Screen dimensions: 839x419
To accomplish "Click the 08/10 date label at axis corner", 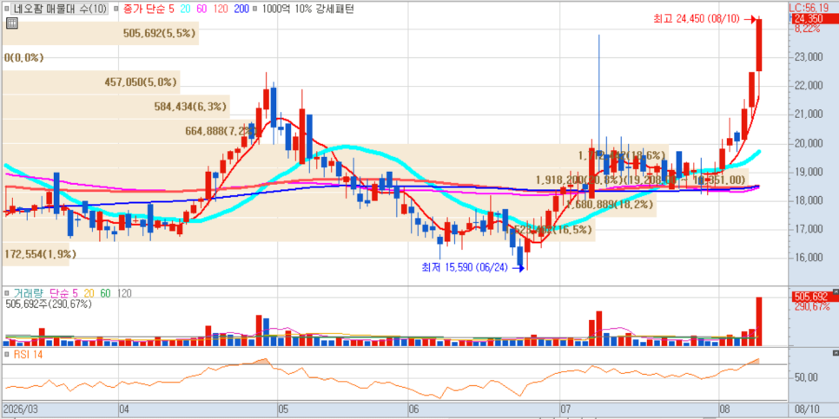I will tap(807, 409).
